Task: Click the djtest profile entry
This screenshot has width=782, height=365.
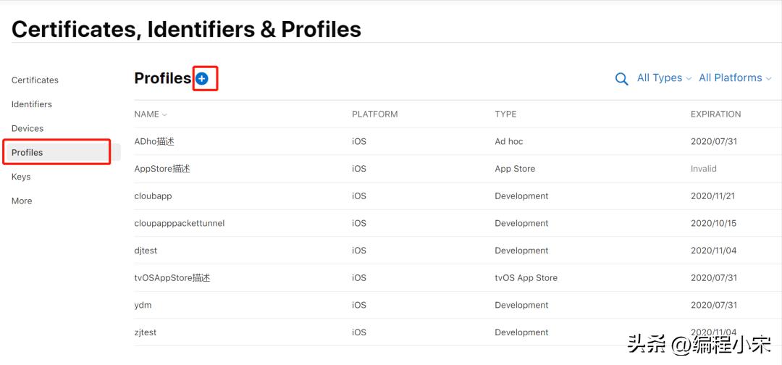Action: click(x=146, y=251)
